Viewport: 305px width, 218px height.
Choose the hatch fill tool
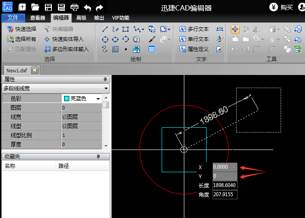[x=115, y=49]
